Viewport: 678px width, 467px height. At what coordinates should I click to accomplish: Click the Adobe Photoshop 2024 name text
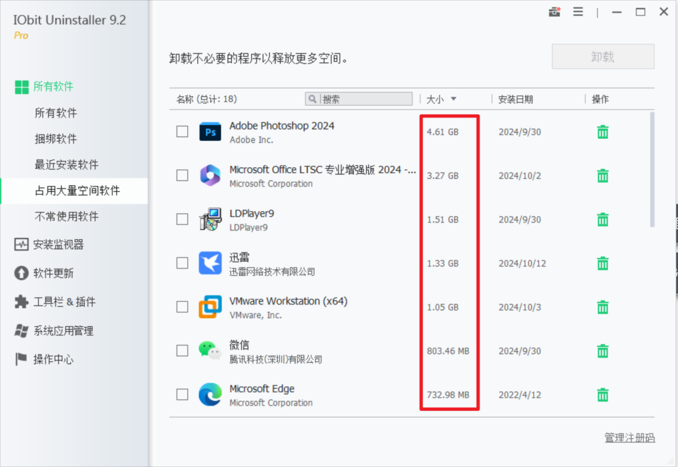282,126
